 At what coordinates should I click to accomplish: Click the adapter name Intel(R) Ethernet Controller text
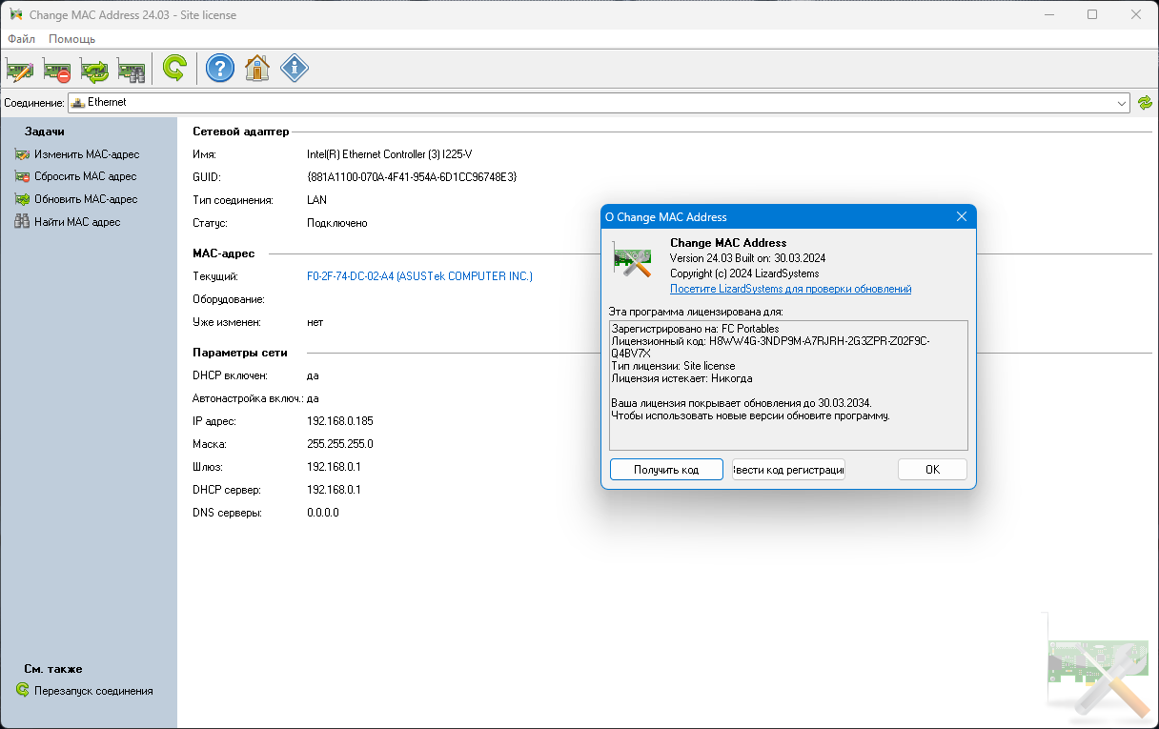pyautogui.click(x=390, y=154)
